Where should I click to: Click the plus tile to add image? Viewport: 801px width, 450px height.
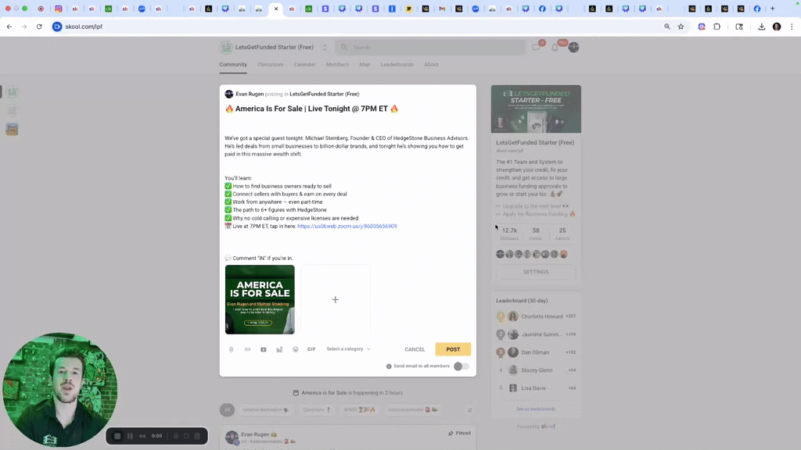335,299
